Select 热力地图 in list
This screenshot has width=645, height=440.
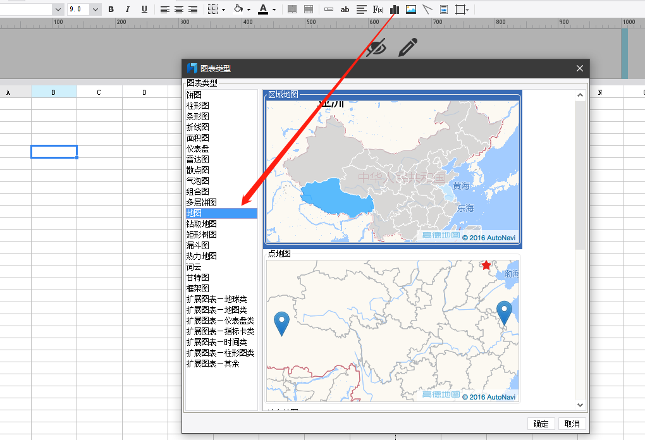tap(221, 256)
